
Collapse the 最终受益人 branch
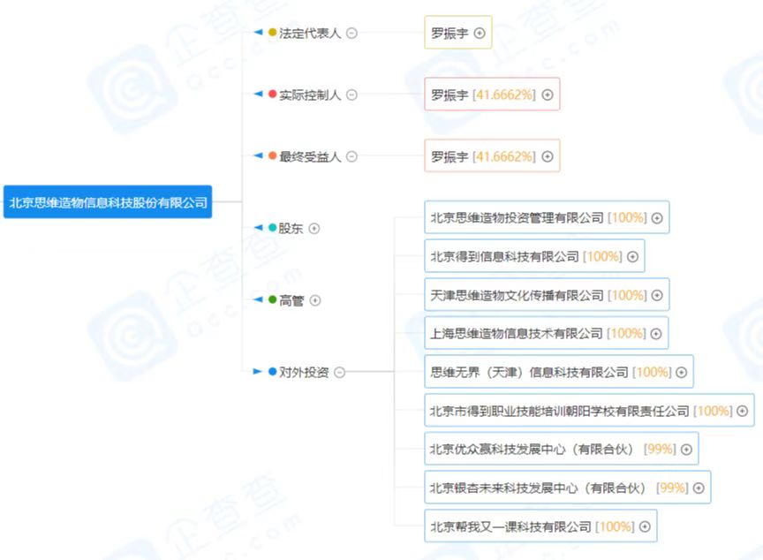[352, 156]
